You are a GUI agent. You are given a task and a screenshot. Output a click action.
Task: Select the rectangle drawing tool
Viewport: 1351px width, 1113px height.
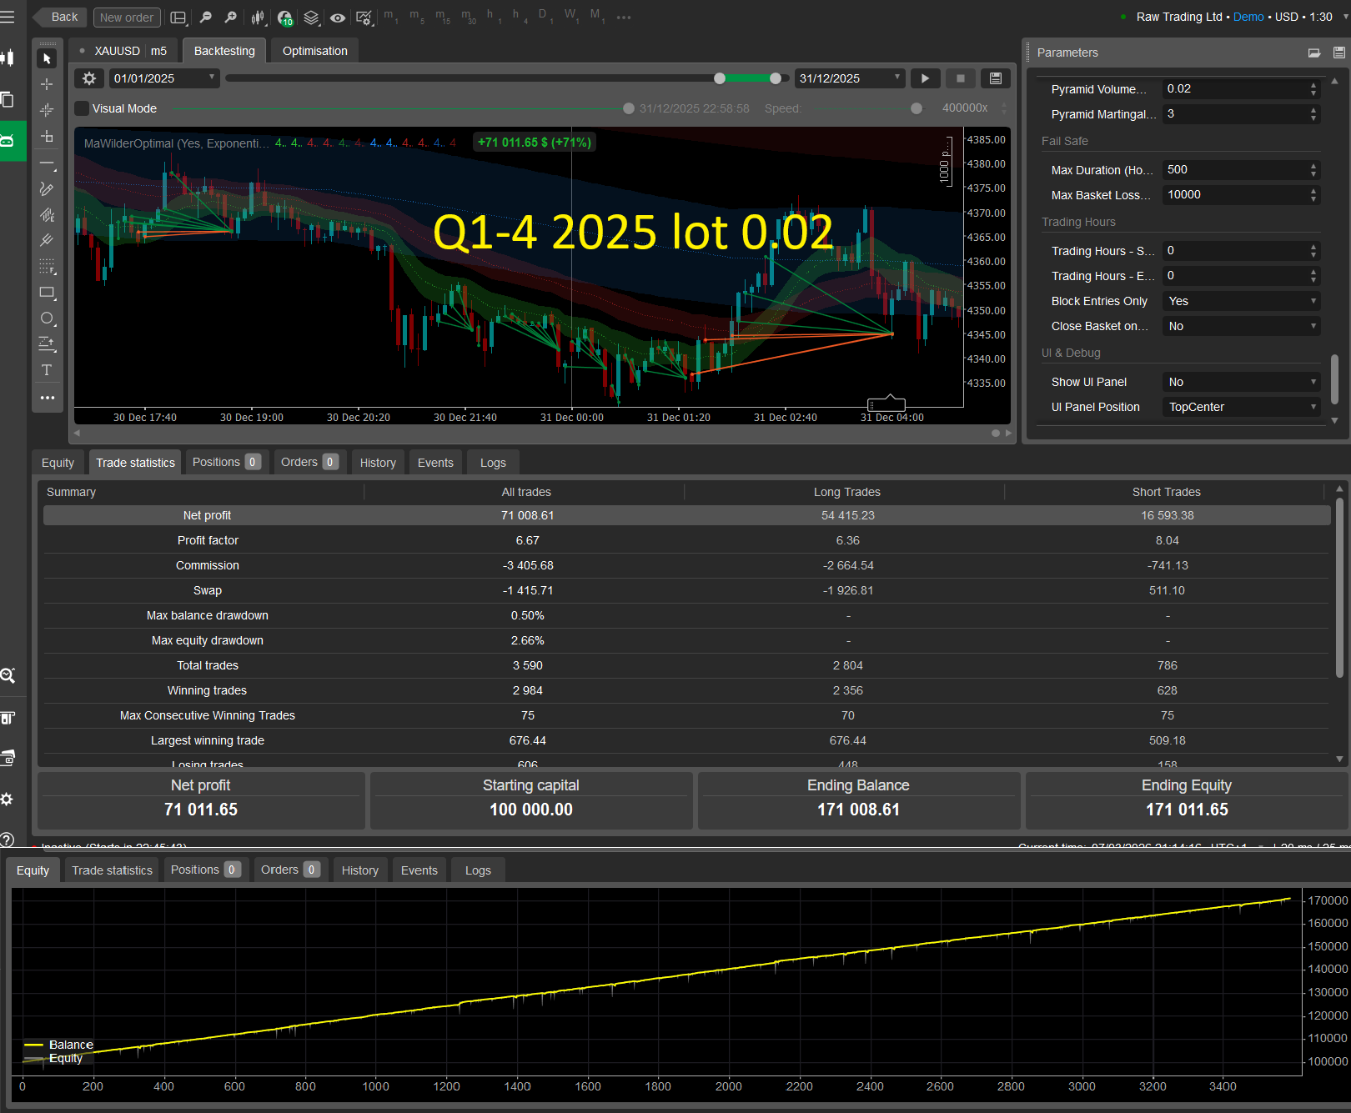click(x=47, y=293)
